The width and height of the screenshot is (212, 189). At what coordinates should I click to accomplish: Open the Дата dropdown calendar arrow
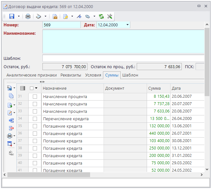[x=127, y=25]
